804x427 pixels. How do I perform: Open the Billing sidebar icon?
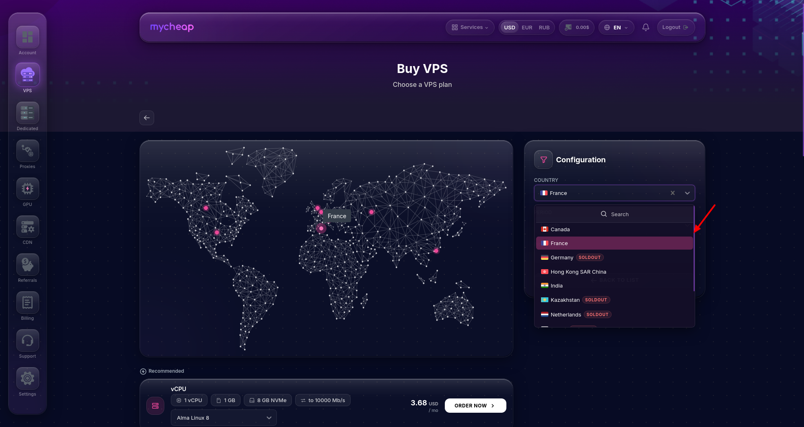coord(27,303)
